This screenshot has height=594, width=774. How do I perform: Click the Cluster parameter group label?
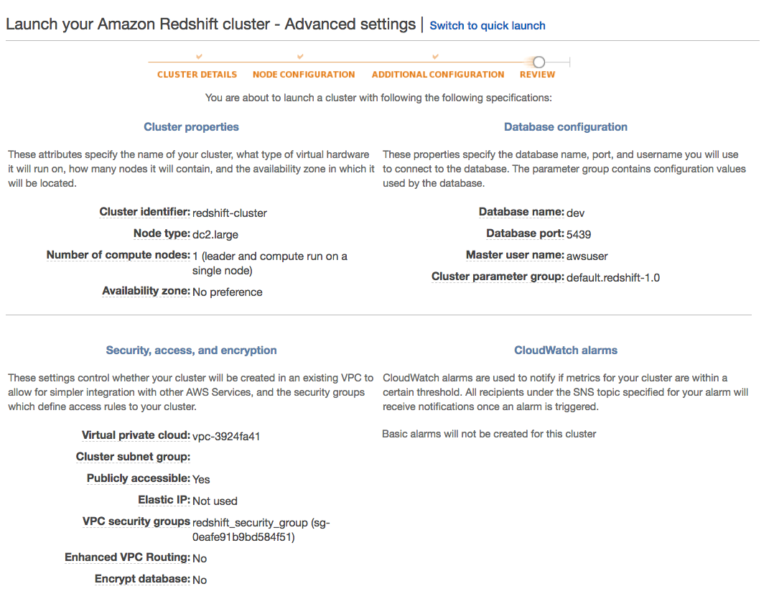click(498, 277)
